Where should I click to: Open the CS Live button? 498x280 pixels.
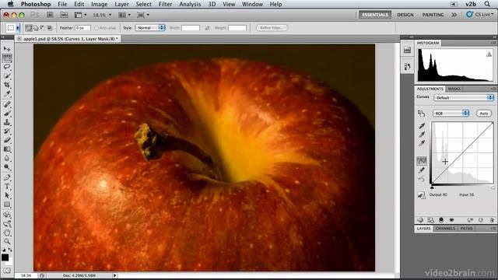point(480,15)
